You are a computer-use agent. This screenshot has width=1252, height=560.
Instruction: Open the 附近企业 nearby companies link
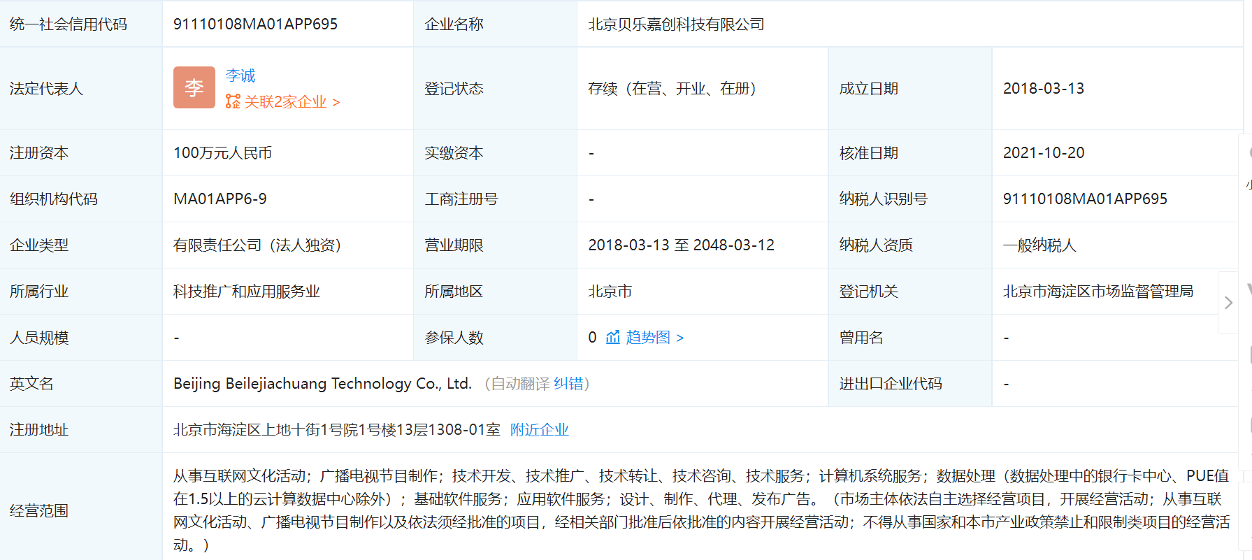tap(539, 430)
